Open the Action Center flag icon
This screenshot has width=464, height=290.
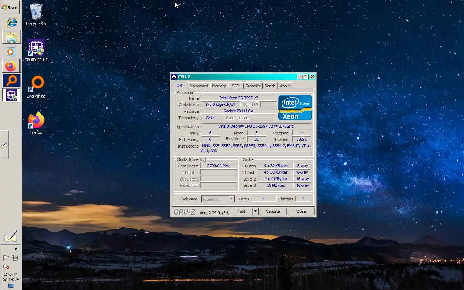pos(6,258)
